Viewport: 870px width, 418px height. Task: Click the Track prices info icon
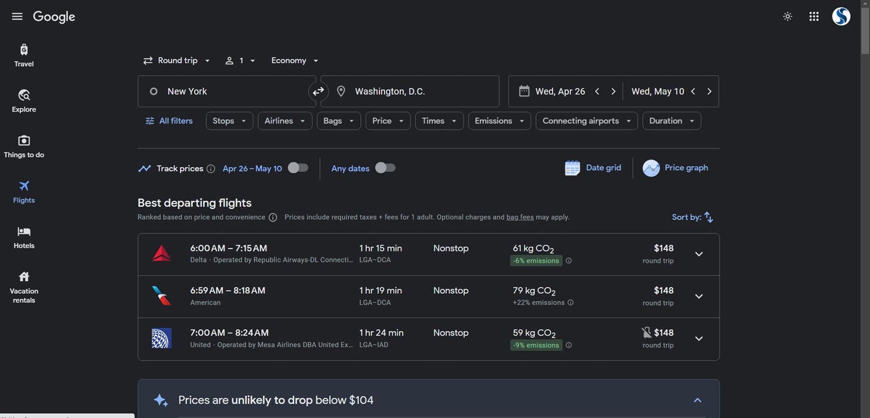point(210,169)
